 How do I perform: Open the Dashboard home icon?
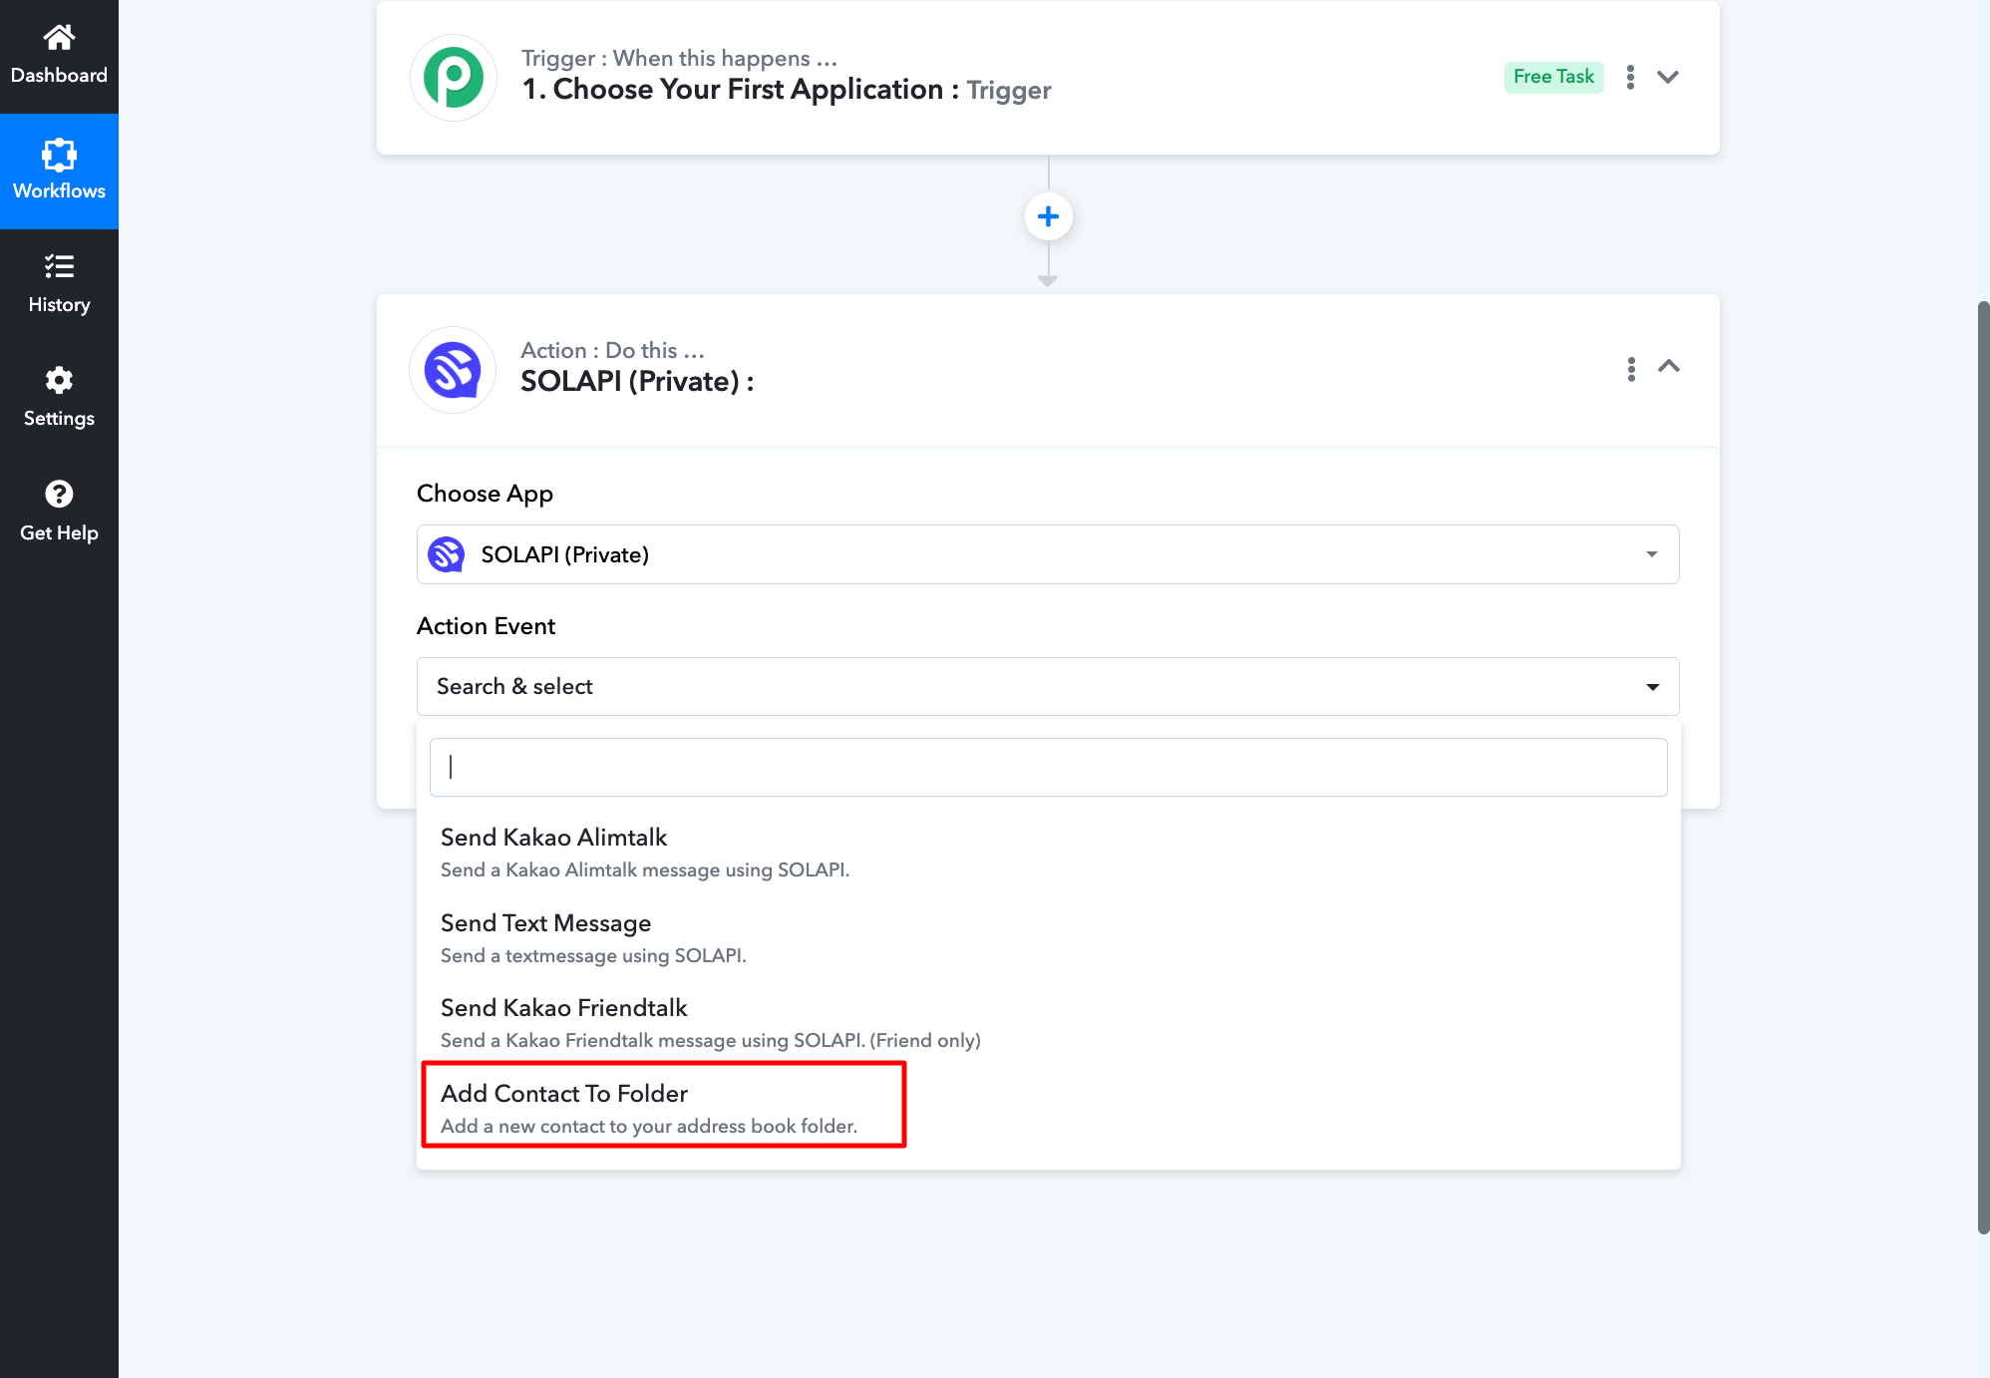click(59, 38)
